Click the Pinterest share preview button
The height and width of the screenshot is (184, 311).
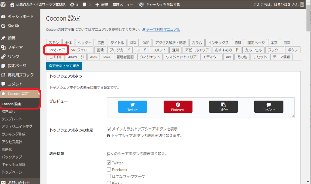178,107
